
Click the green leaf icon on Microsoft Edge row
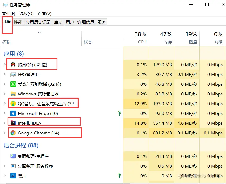(x=119, y=113)
